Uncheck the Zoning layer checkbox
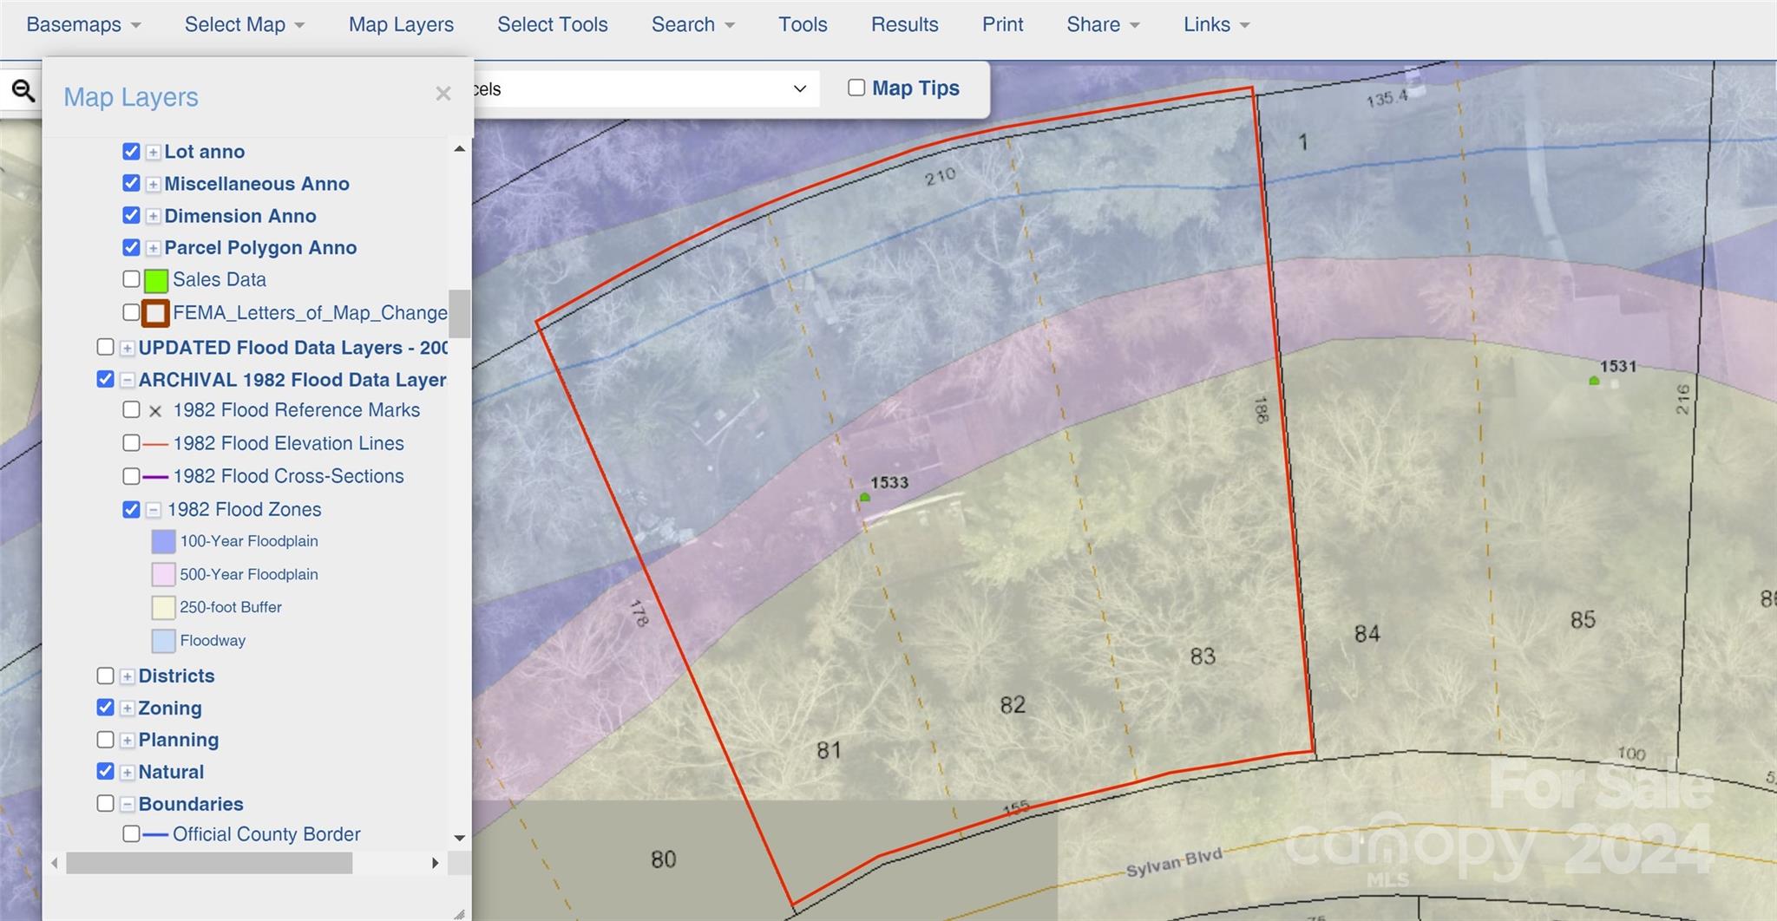 coord(105,708)
